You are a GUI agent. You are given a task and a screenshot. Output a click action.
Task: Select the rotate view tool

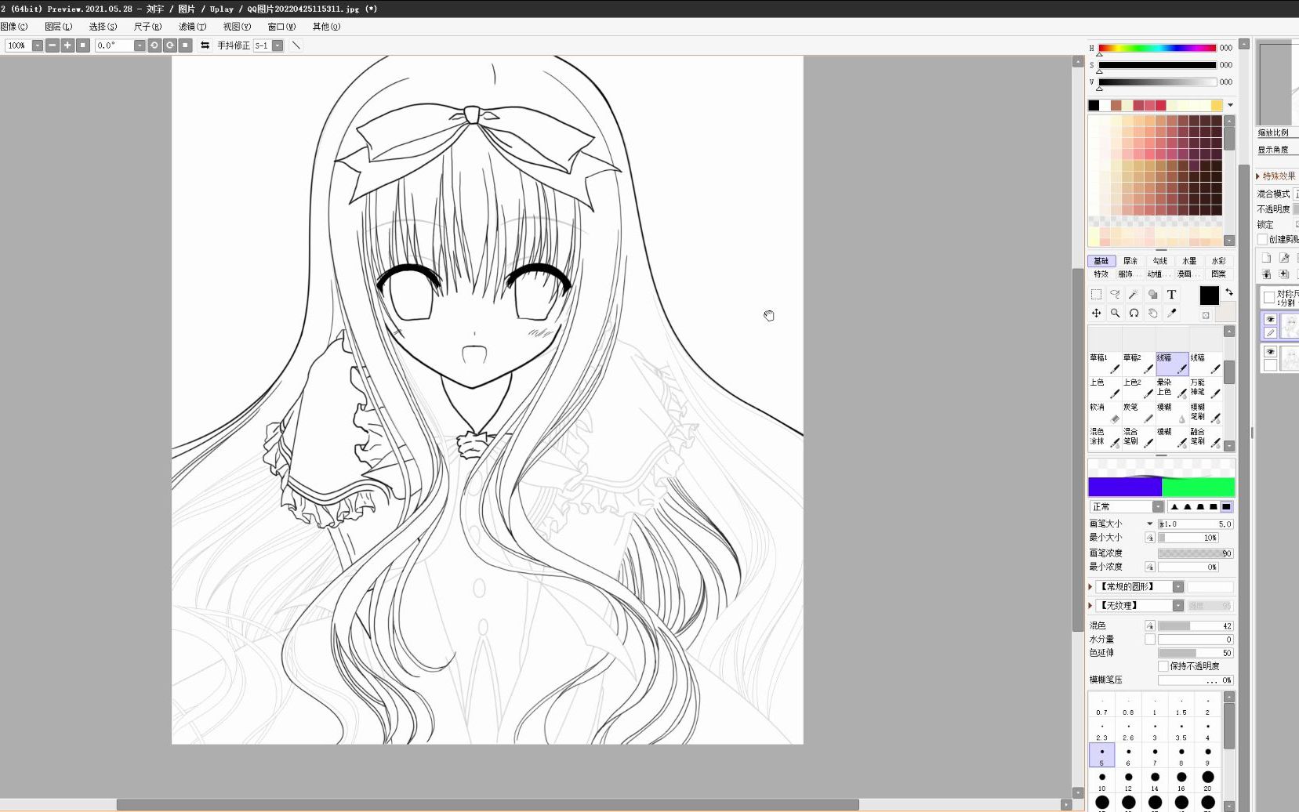[x=1134, y=313]
